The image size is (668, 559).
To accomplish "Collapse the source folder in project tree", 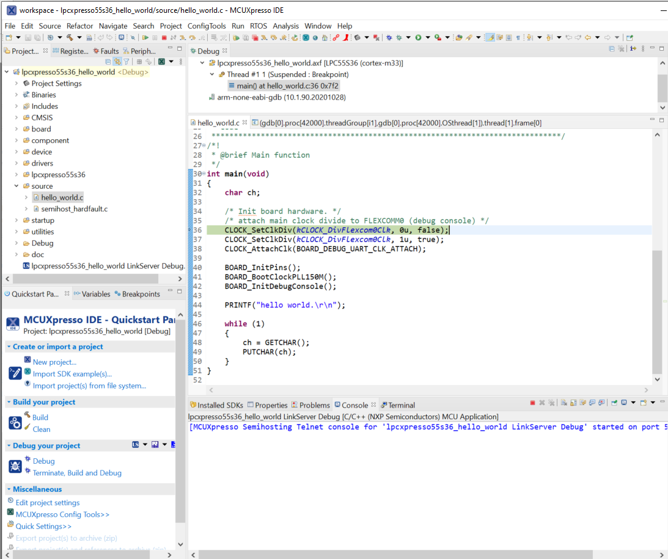I will coord(17,186).
